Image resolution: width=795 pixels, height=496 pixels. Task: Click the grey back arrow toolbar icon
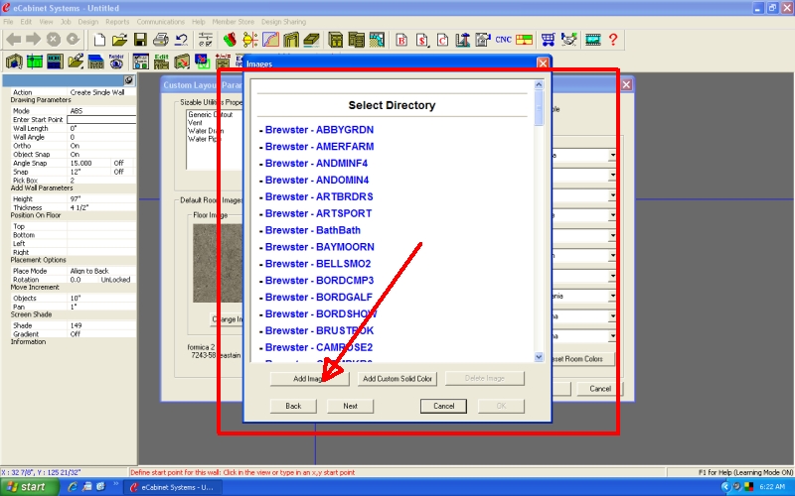(x=13, y=40)
